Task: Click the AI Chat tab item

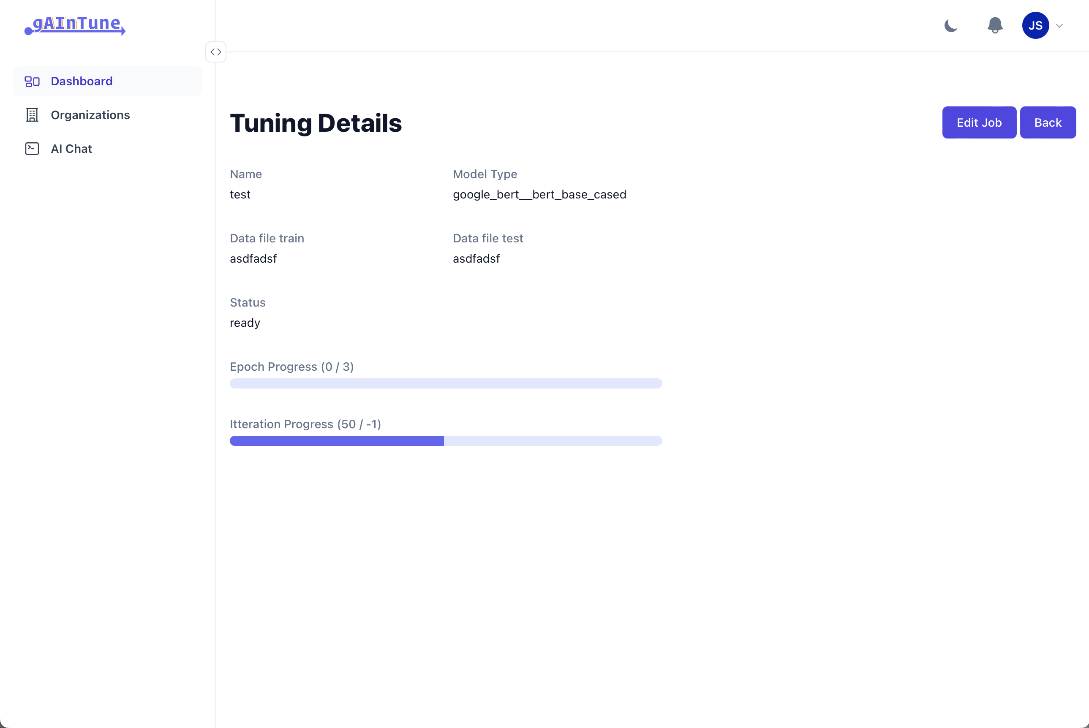Action: click(x=71, y=149)
